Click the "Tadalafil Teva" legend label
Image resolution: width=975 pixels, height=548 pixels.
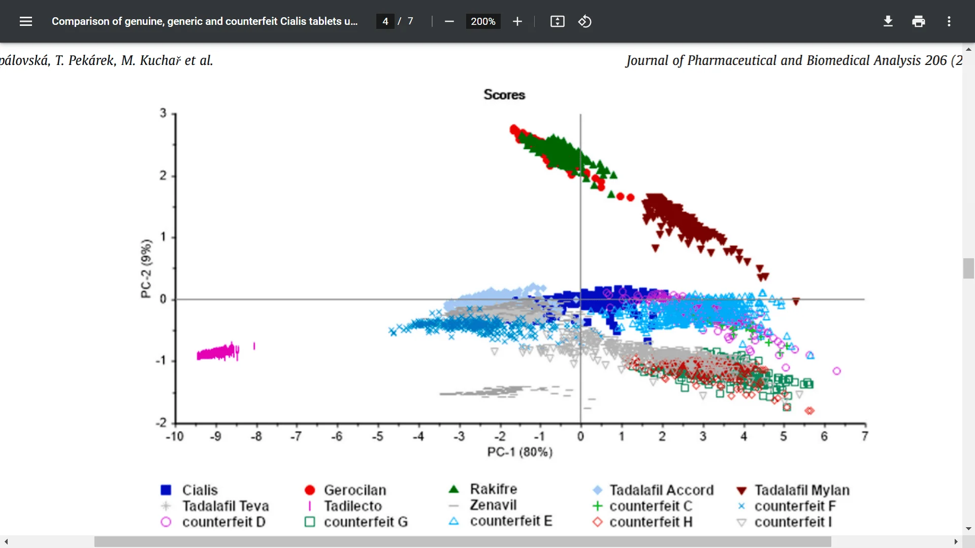click(x=225, y=506)
